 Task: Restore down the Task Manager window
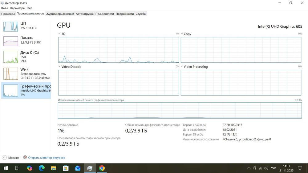291,3
